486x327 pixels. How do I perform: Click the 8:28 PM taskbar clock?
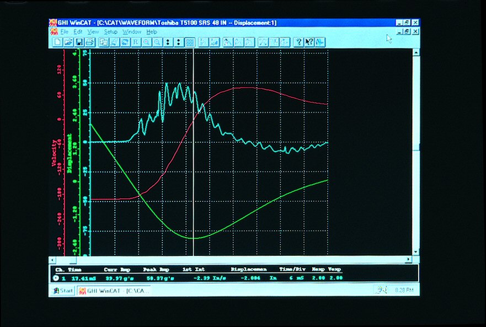tap(404, 290)
